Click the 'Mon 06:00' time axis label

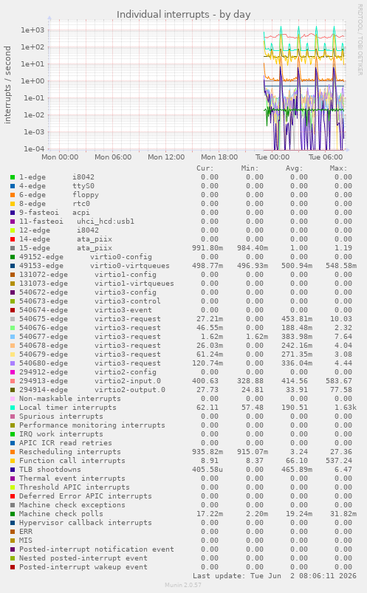113,157
